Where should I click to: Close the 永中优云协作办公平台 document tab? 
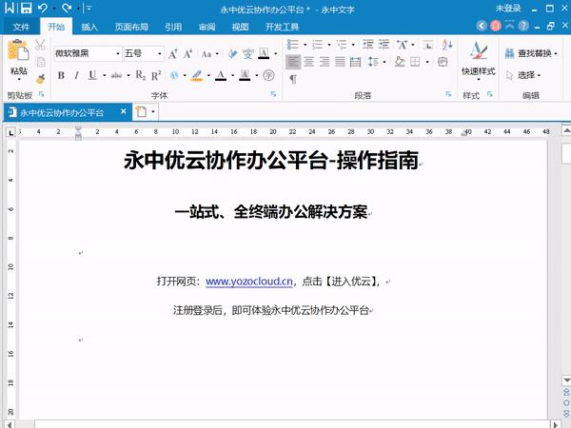[x=124, y=111]
